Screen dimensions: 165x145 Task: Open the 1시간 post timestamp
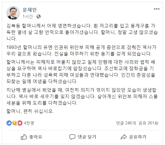tap(28, 17)
